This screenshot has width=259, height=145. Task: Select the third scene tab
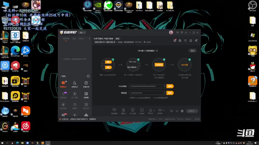point(81,39)
